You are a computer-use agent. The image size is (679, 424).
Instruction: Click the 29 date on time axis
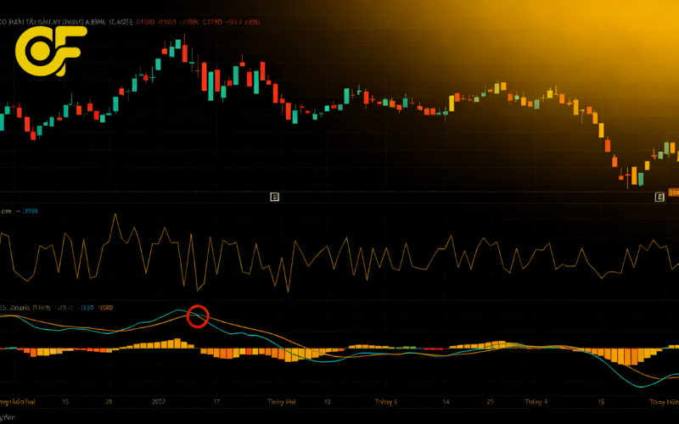109,401
